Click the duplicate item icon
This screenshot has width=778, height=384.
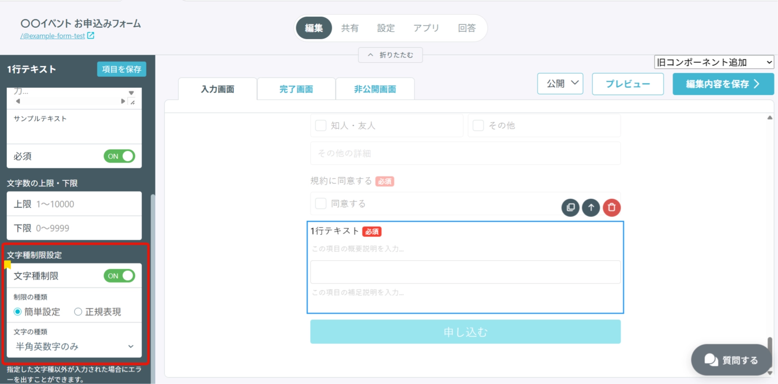(570, 208)
